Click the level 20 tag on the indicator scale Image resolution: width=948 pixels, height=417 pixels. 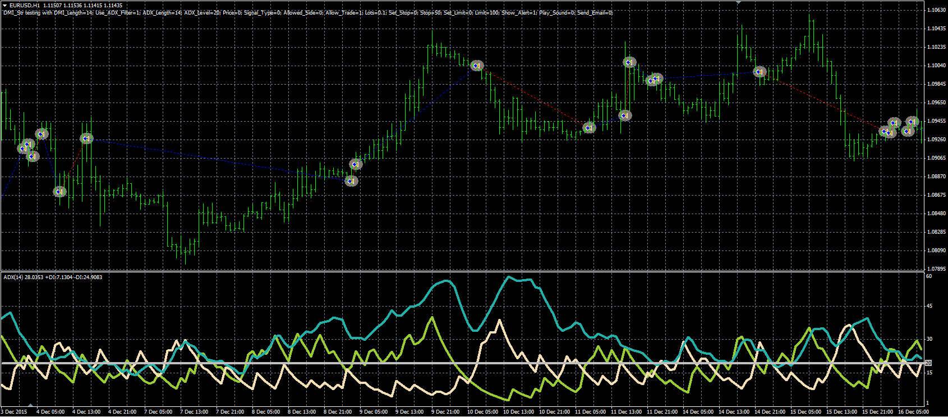(928, 363)
